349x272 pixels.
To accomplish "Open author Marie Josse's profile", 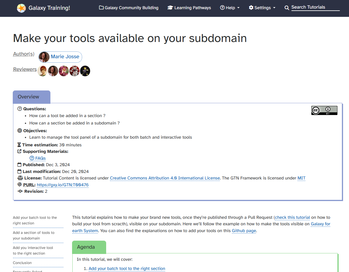I will pyautogui.click(x=65, y=57).
